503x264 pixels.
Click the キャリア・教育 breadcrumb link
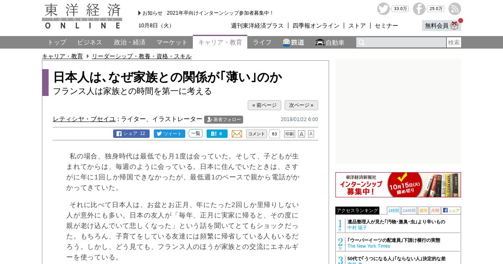62,56
